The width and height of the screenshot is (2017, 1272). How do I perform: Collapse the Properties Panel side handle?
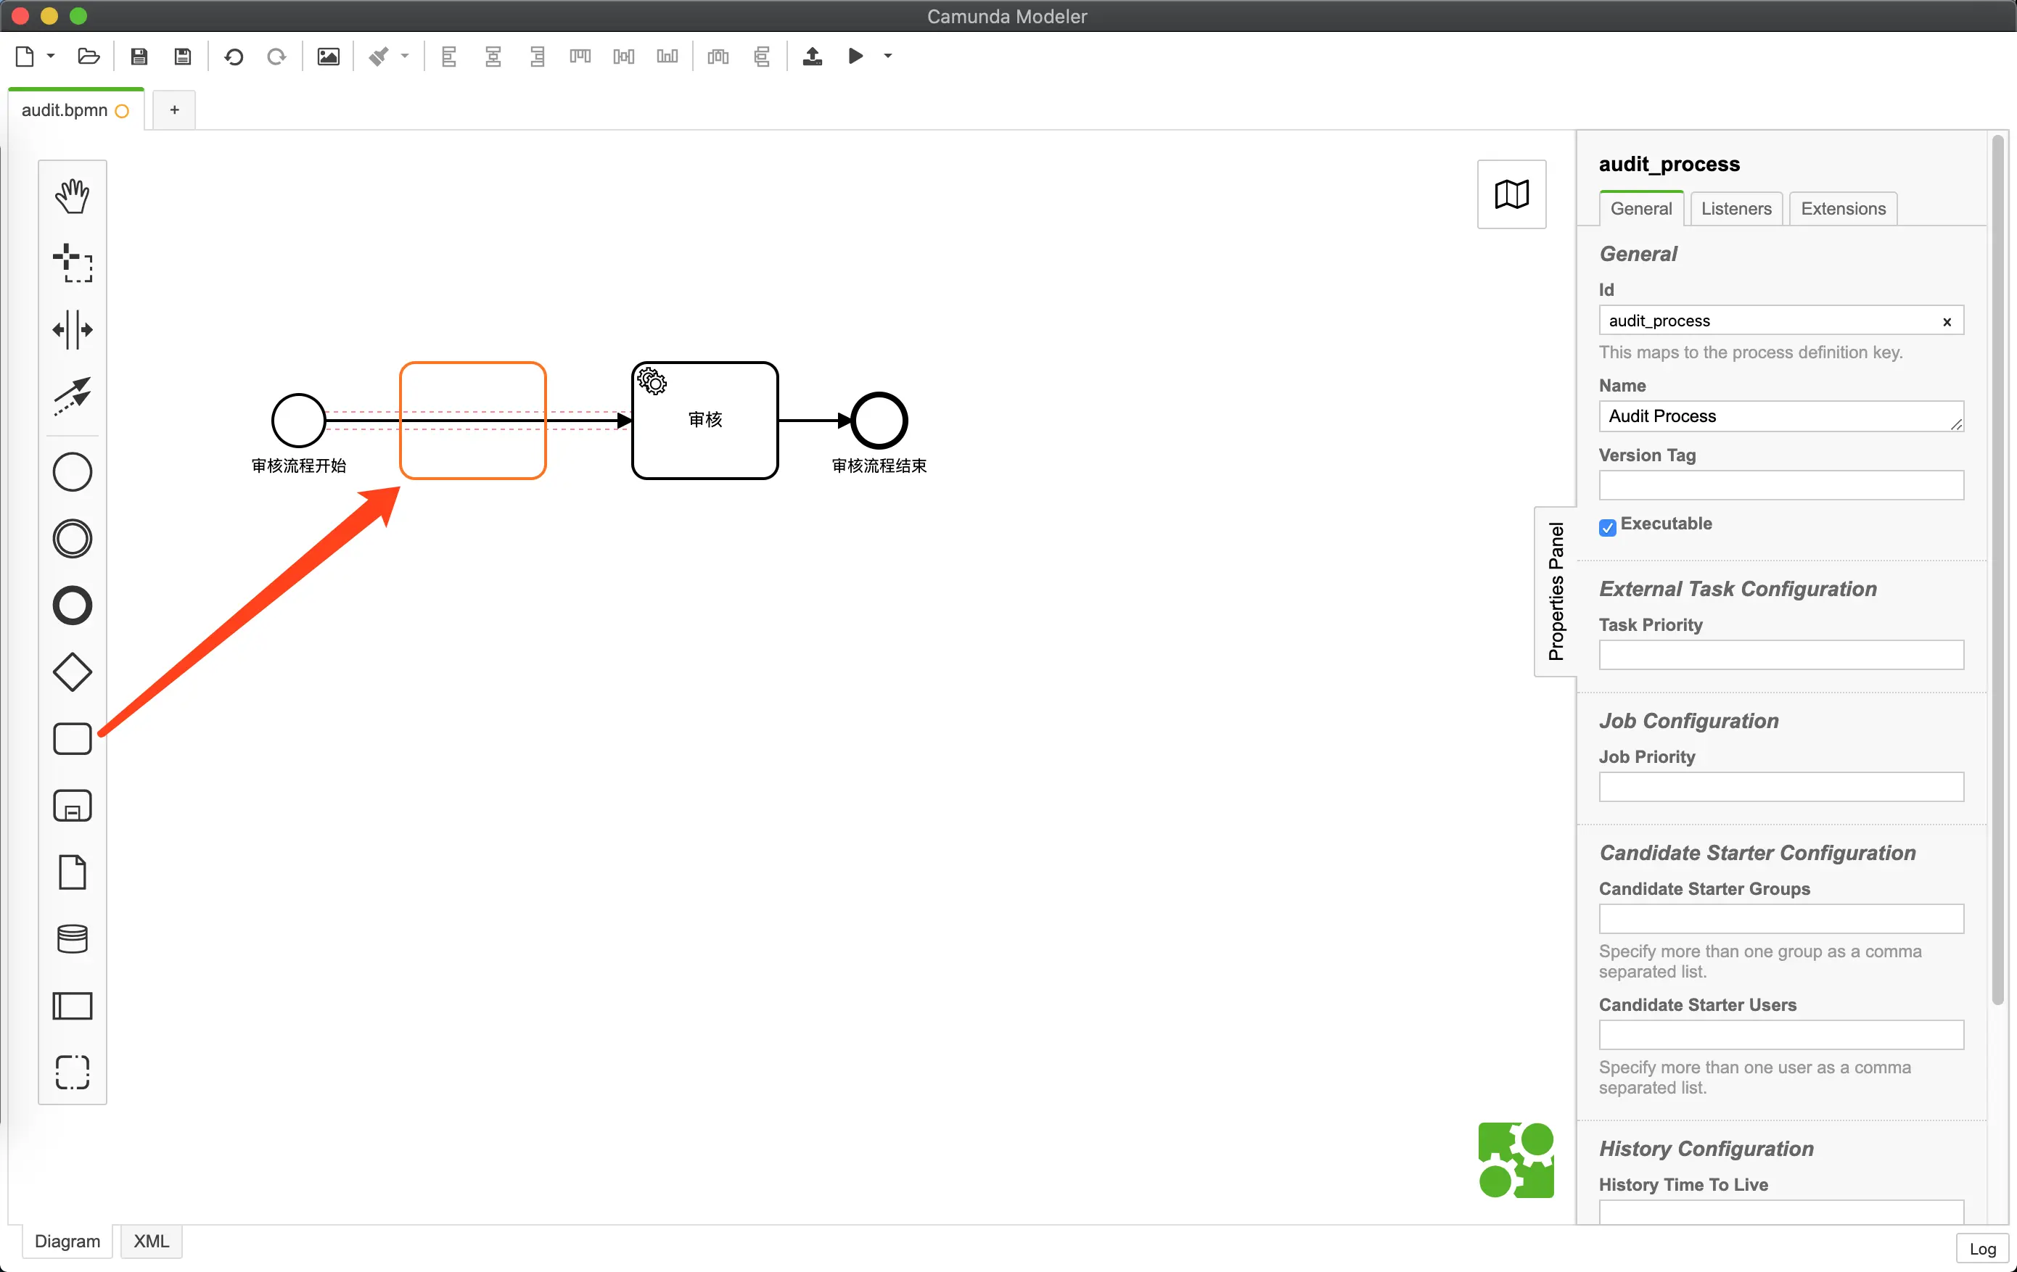(x=1556, y=591)
